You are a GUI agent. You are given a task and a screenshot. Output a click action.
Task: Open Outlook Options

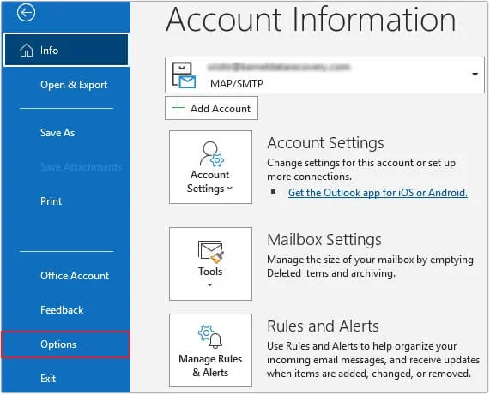[x=65, y=344]
